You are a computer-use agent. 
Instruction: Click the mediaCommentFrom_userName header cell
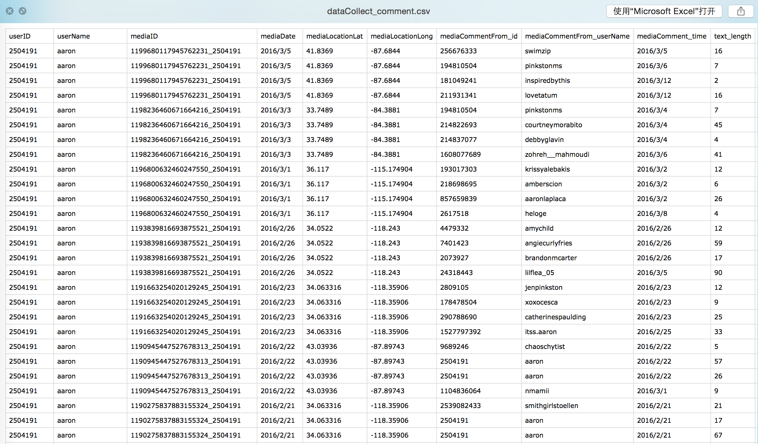577,36
